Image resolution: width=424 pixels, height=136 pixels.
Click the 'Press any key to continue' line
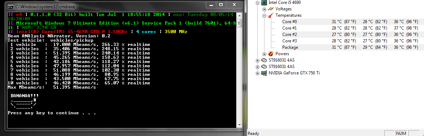coord(52,113)
